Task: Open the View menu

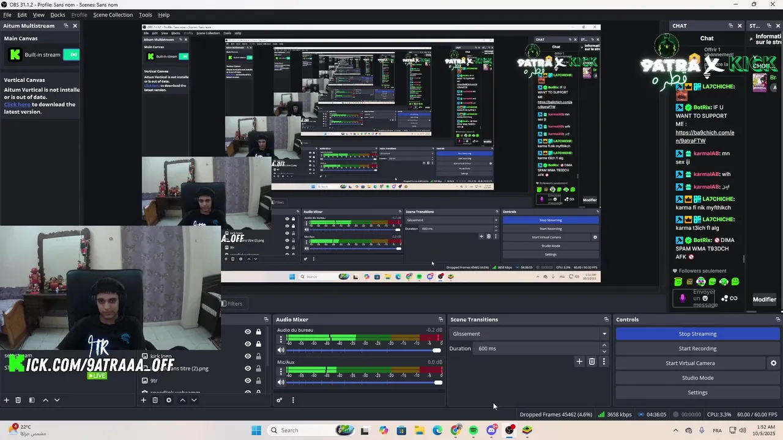Action: pos(39,15)
